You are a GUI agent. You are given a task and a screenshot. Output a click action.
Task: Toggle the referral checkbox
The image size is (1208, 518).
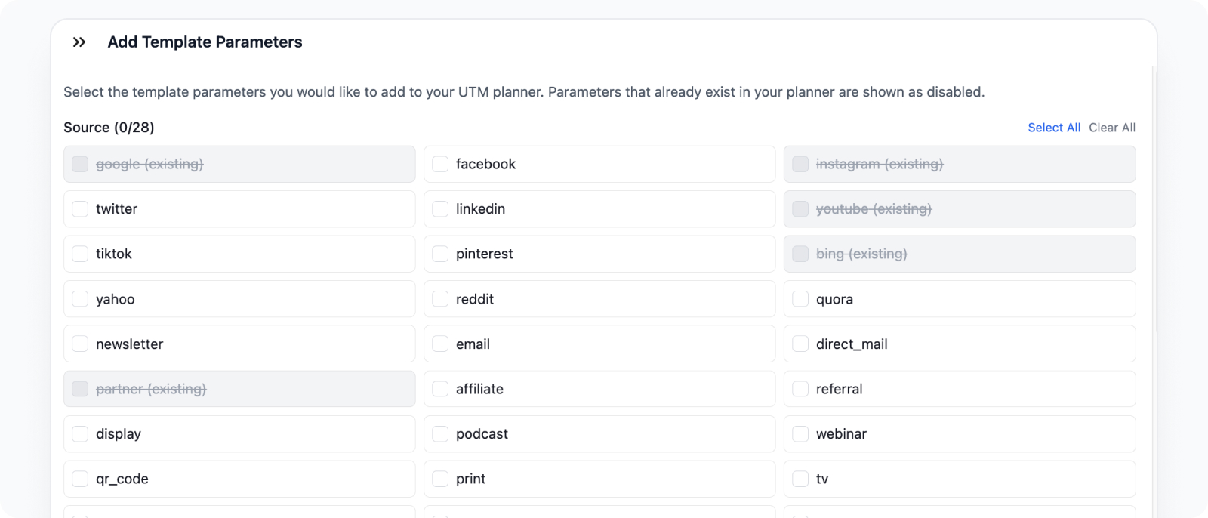pyautogui.click(x=800, y=389)
